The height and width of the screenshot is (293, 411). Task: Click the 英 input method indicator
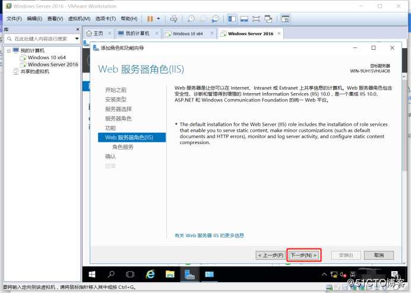353,274
